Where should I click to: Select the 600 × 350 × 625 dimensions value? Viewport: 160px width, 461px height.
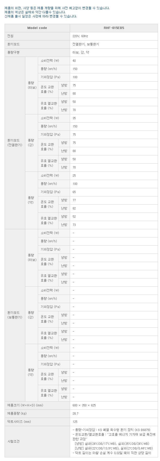(84, 405)
